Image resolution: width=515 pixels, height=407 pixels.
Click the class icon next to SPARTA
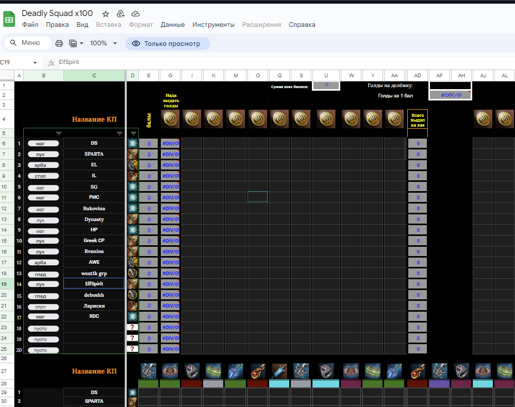(x=132, y=154)
